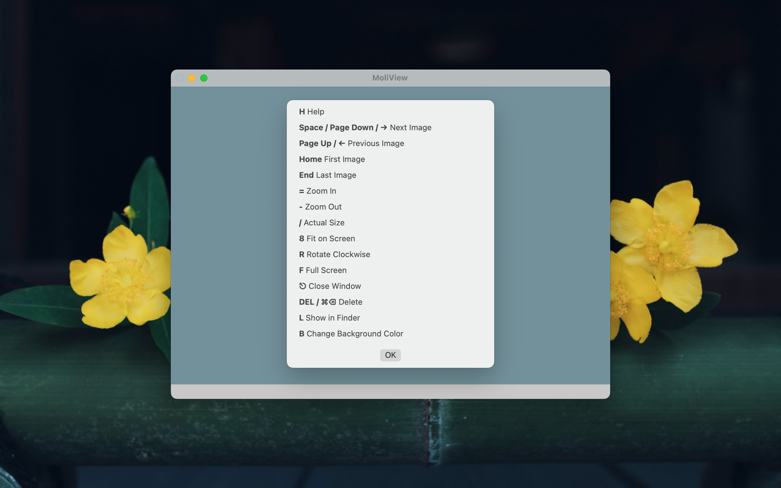Click the command-backspace icon beside Delete

point(329,302)
